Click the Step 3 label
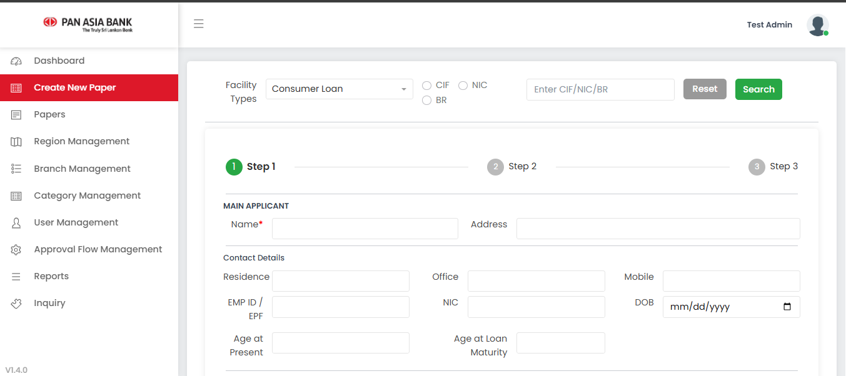Image resolution: width=846 pixels, height=376 pixels. tap(784, 166)
